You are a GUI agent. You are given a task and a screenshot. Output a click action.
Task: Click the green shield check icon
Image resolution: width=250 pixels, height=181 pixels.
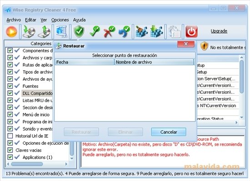79,32
